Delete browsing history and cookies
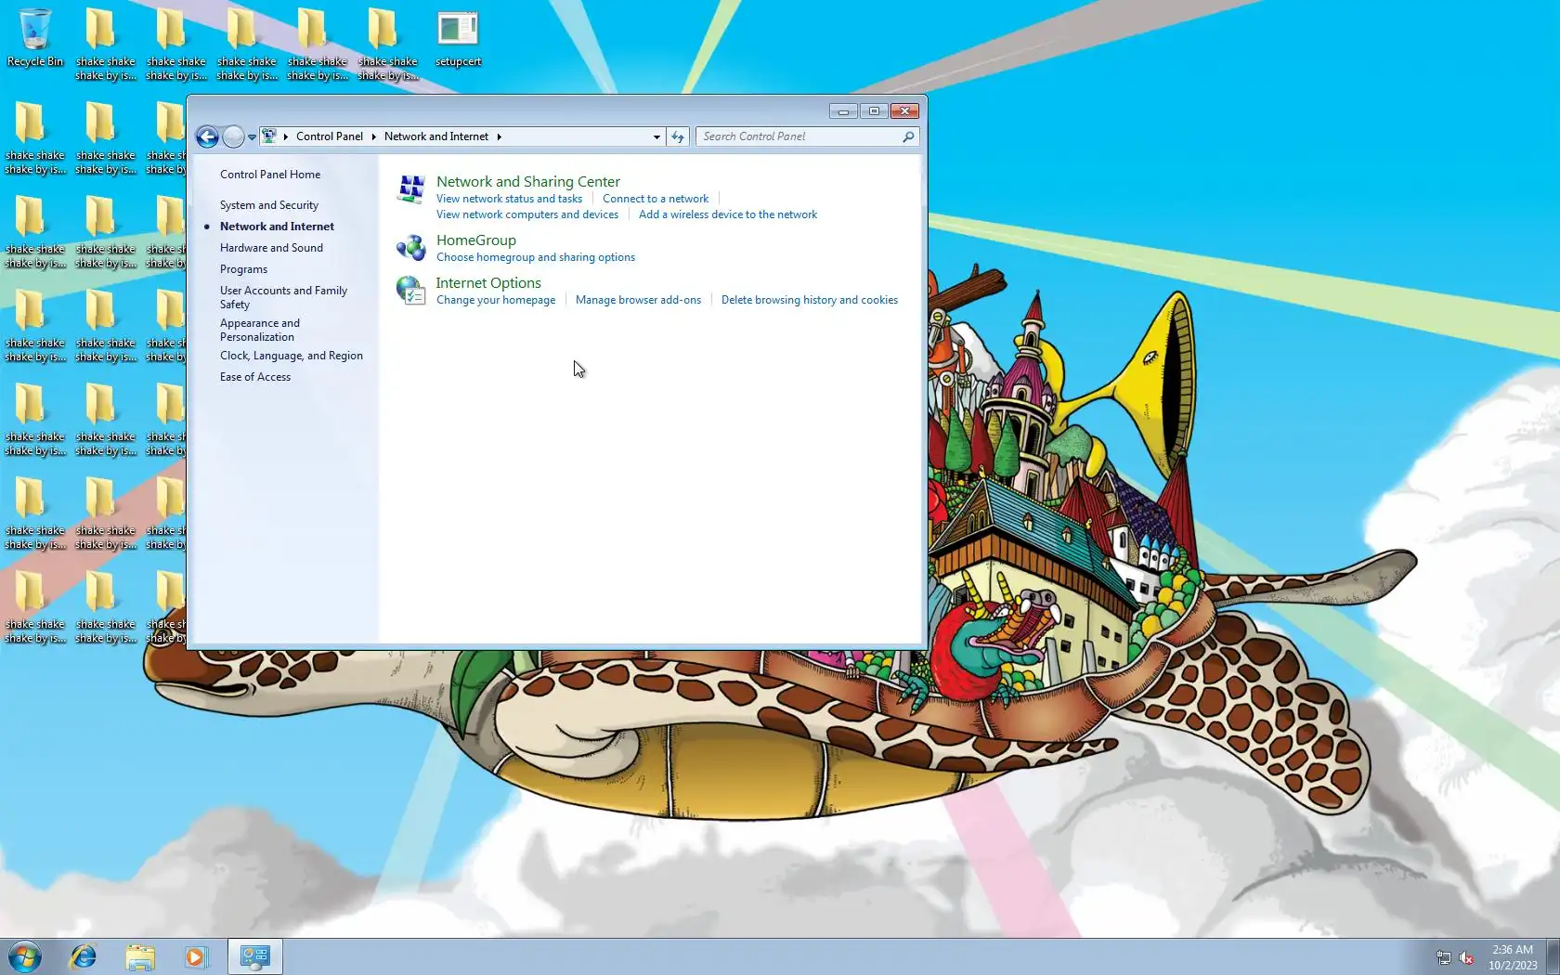1560x975 pixels. pyautogui.click(x=810, y=300)
